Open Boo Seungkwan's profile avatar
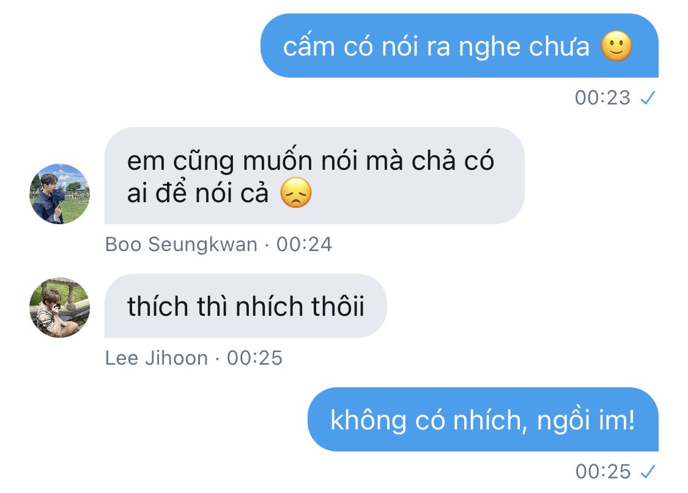688x493 pixels. (x=60, y=194)
